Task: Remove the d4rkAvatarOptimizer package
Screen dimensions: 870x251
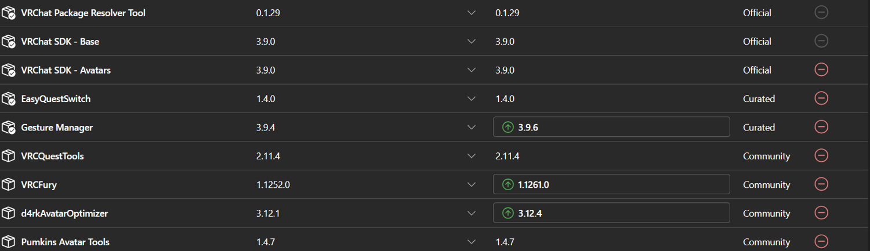Action: click(x=821, y=213)
